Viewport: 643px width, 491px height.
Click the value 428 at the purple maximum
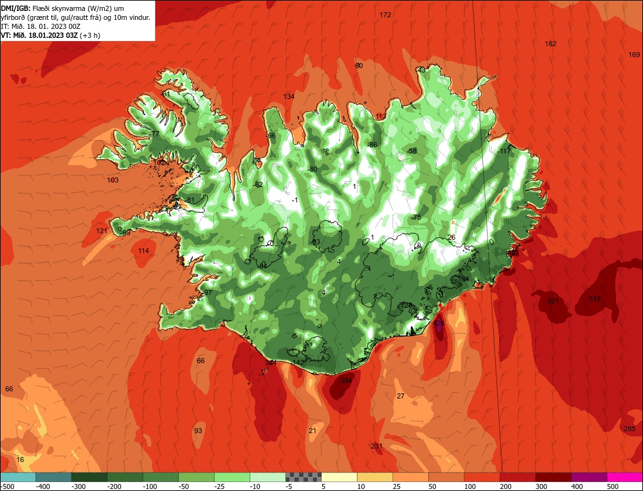pos(439,324)
